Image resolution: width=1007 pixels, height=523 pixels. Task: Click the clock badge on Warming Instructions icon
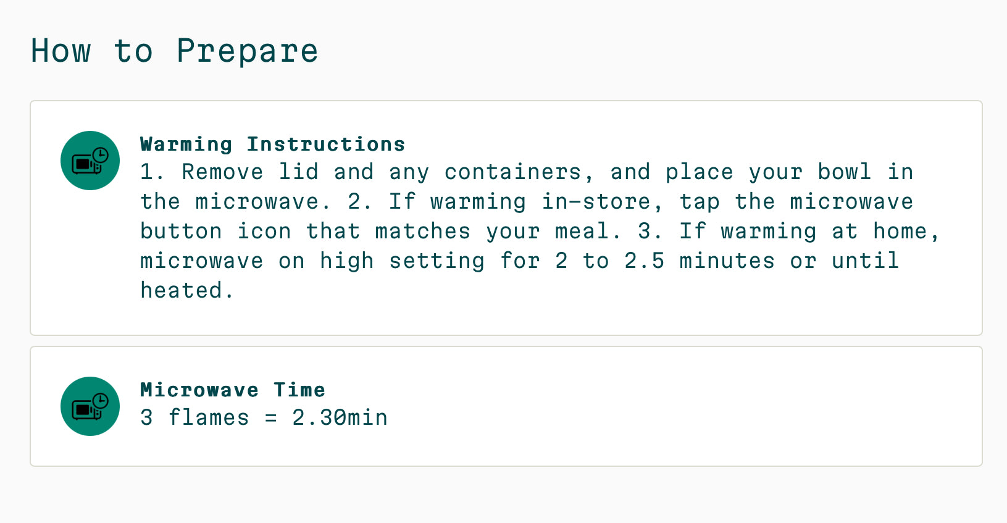click(x=101, y=156)
